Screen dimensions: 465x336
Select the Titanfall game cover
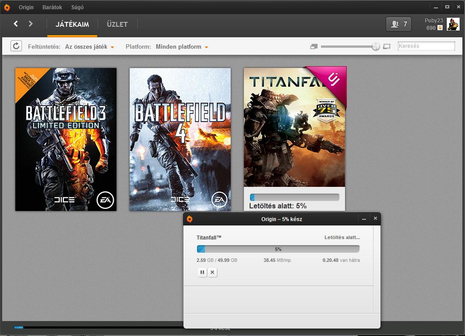coord(294,128)
